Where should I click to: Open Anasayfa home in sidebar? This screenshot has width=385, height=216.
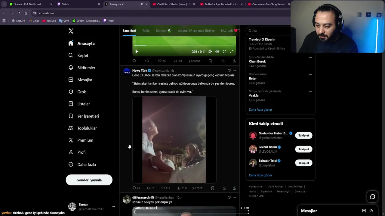82,43
